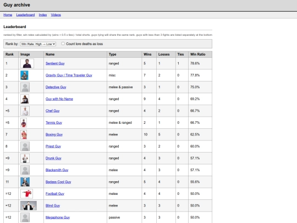This screenshot has width=297, height=223.
Task: Click Priest Guy's placeholder avatar
Action: coord(25,146)
